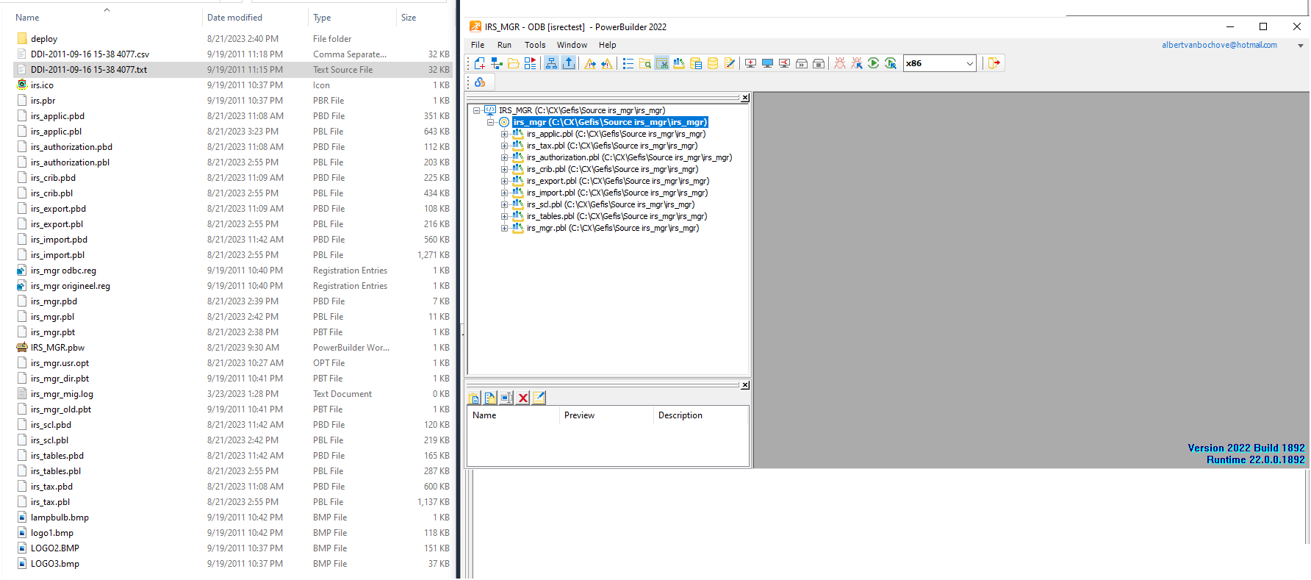
Task: Click the Stop operation toolbar icon
Action: tap(819, 63)
